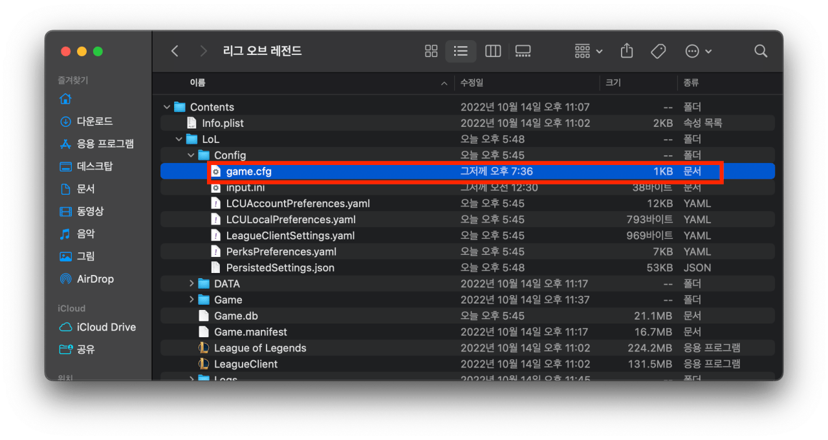Open AirDrop in the sidebar

pyautogui.click(x=86, y=279)
